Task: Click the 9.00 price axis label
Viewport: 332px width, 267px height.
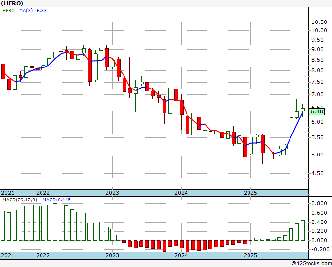Action: coord(317,49)
